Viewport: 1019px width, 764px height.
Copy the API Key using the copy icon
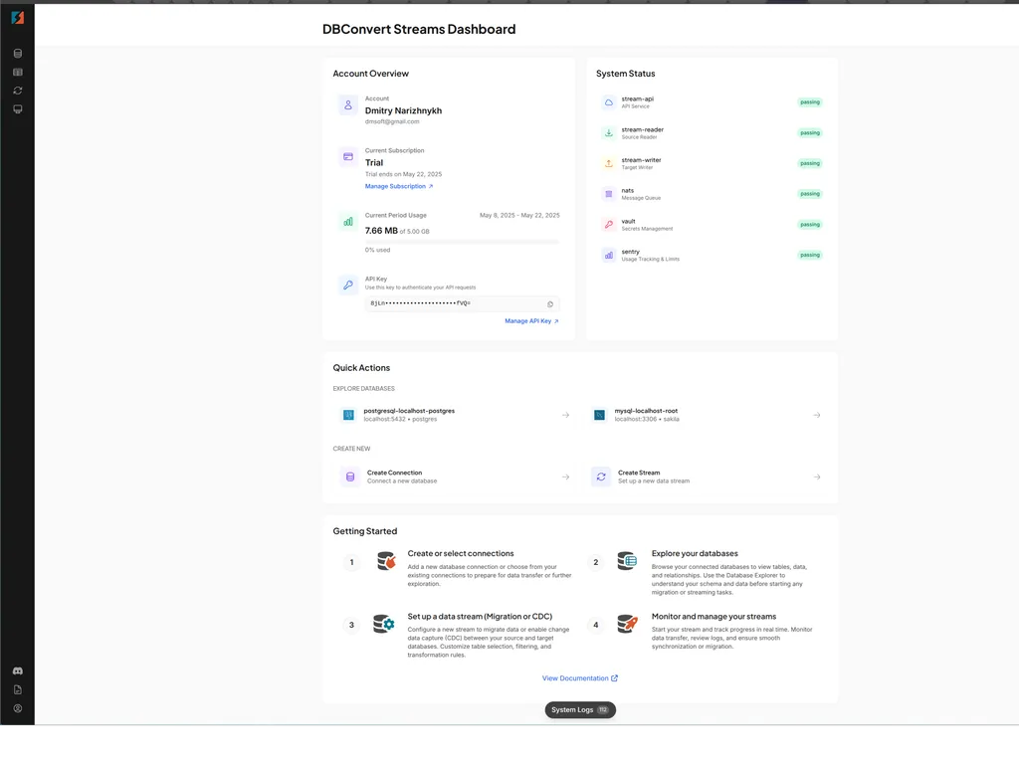pyautogui.click(x=548, y=303)
